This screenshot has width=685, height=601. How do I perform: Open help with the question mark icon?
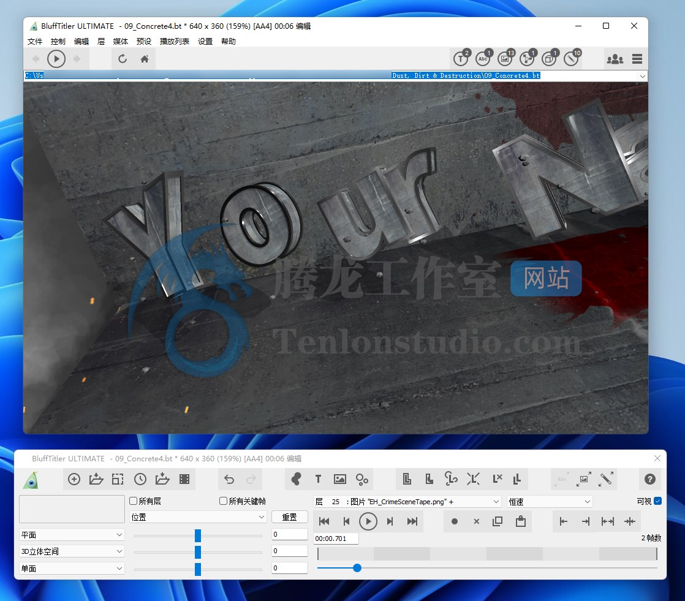(x=650, y=479)
